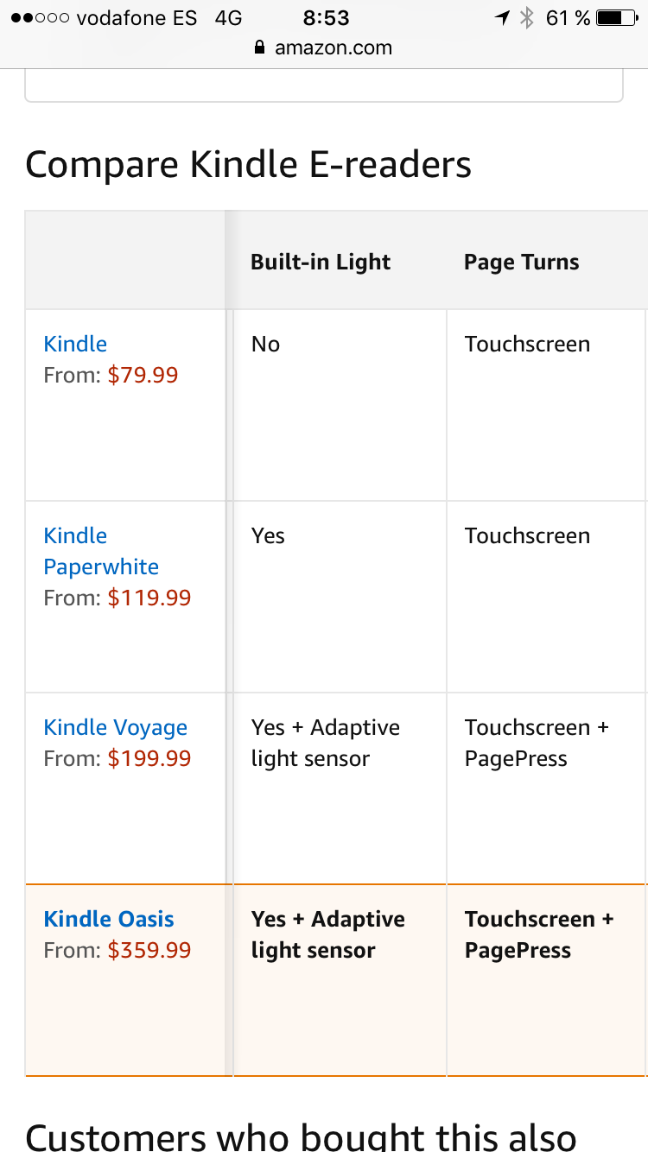
Task: Tap the $119.99 Paperwhite price
Action: click(149, 598)
